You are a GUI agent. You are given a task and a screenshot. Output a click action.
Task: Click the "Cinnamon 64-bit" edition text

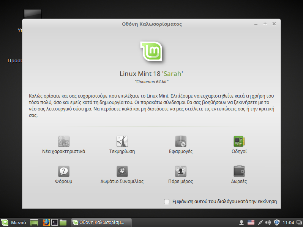(151, 82)
